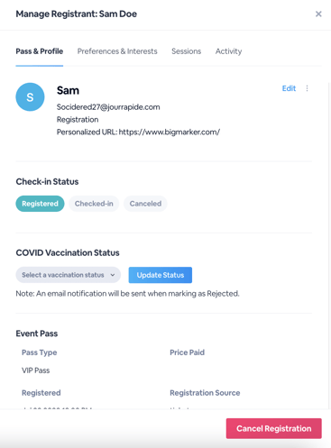Open the three-dot more options menu
This screenshot has height=448, width=331.
pos(307,88)
